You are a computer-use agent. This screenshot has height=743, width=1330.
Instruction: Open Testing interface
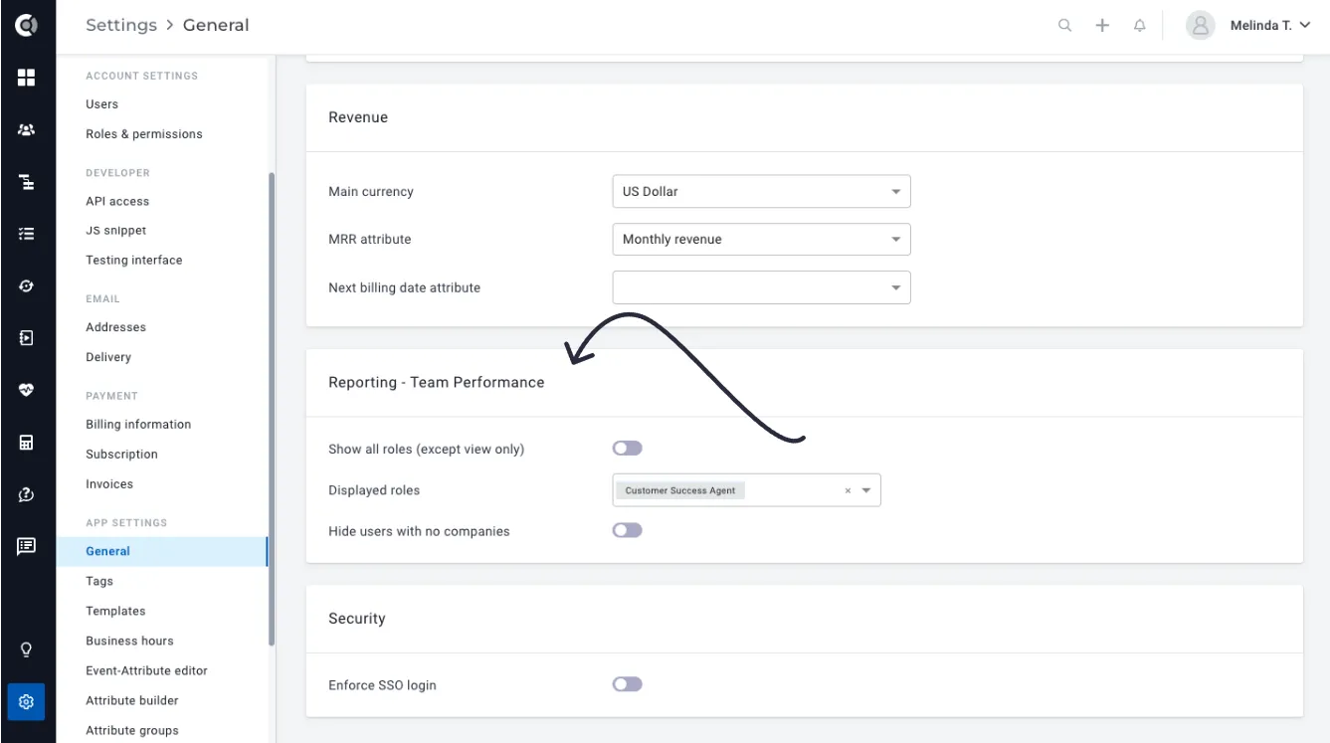[x=134, y=260]
